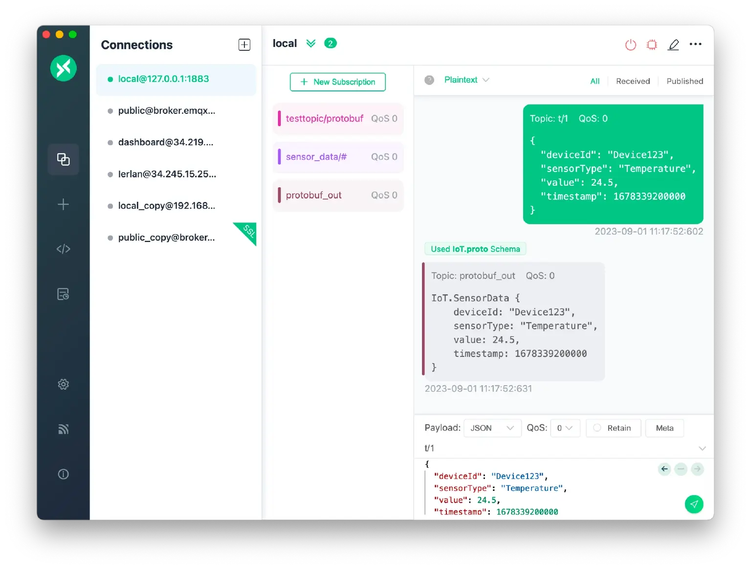The image size is (751, 569).
Task: Open the Log page icon in sidebar
Action: [x=63, y=294]
